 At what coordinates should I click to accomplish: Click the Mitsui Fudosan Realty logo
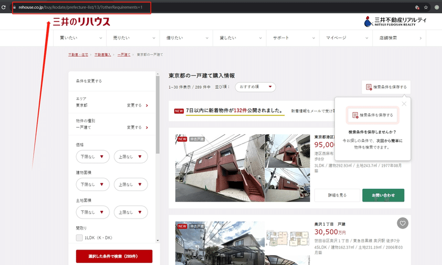395,22
